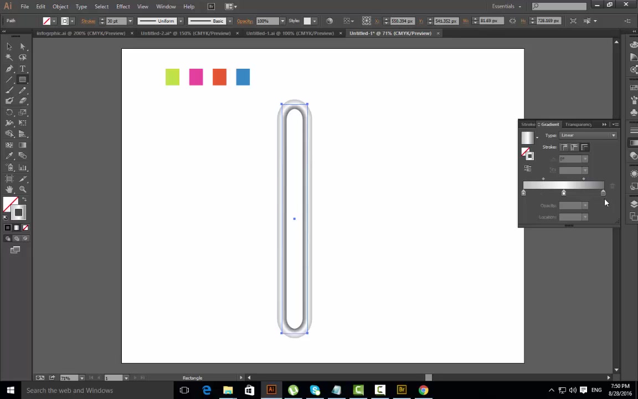This screenshot has width=638, height=399.
Task: Open the gradient Type dropdown set to Linear
Action: coord(614,135)
